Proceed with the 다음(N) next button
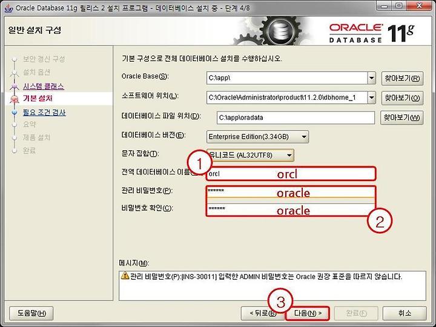This screenshot has width=436, height=327. coord(308,314)
